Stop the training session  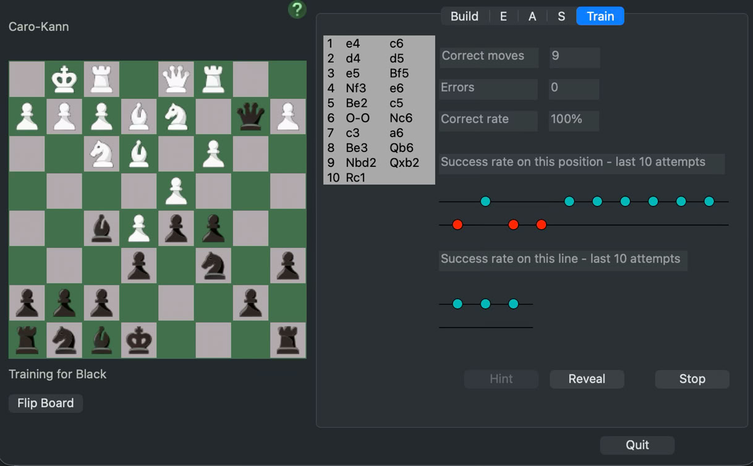pos(692,379)
